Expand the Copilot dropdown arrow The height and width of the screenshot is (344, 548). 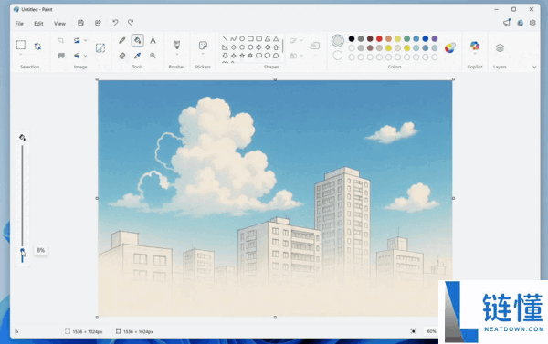475,54
